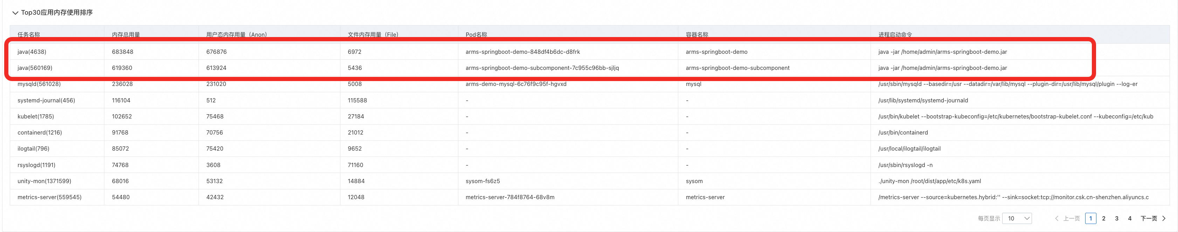Go to page 3

tap(1116, 218)
